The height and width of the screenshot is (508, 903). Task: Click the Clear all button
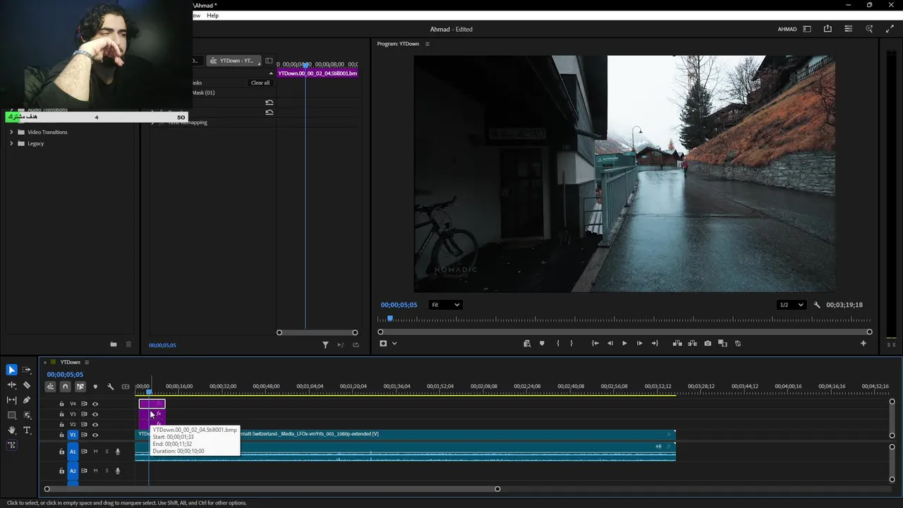coord(260,83)
